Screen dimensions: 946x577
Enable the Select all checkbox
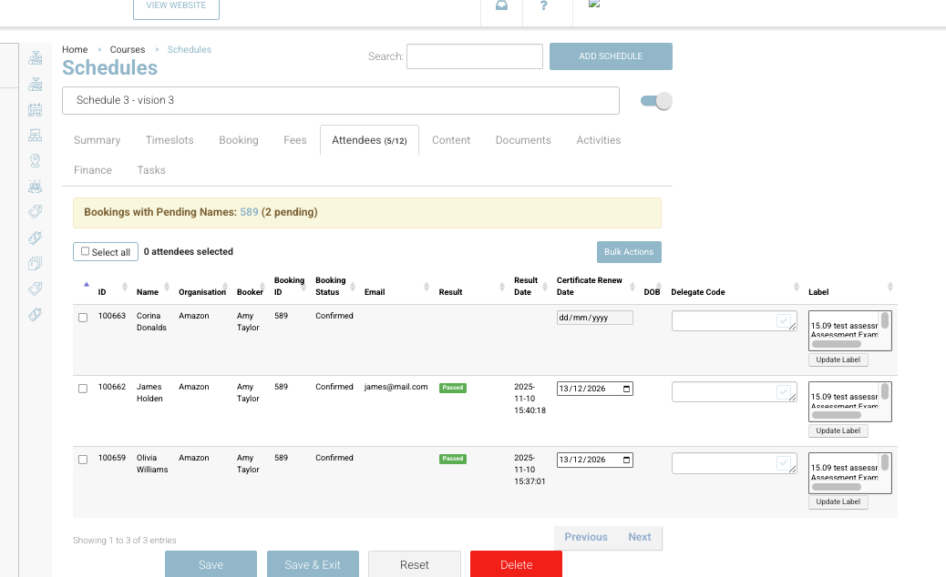[85, 251]
